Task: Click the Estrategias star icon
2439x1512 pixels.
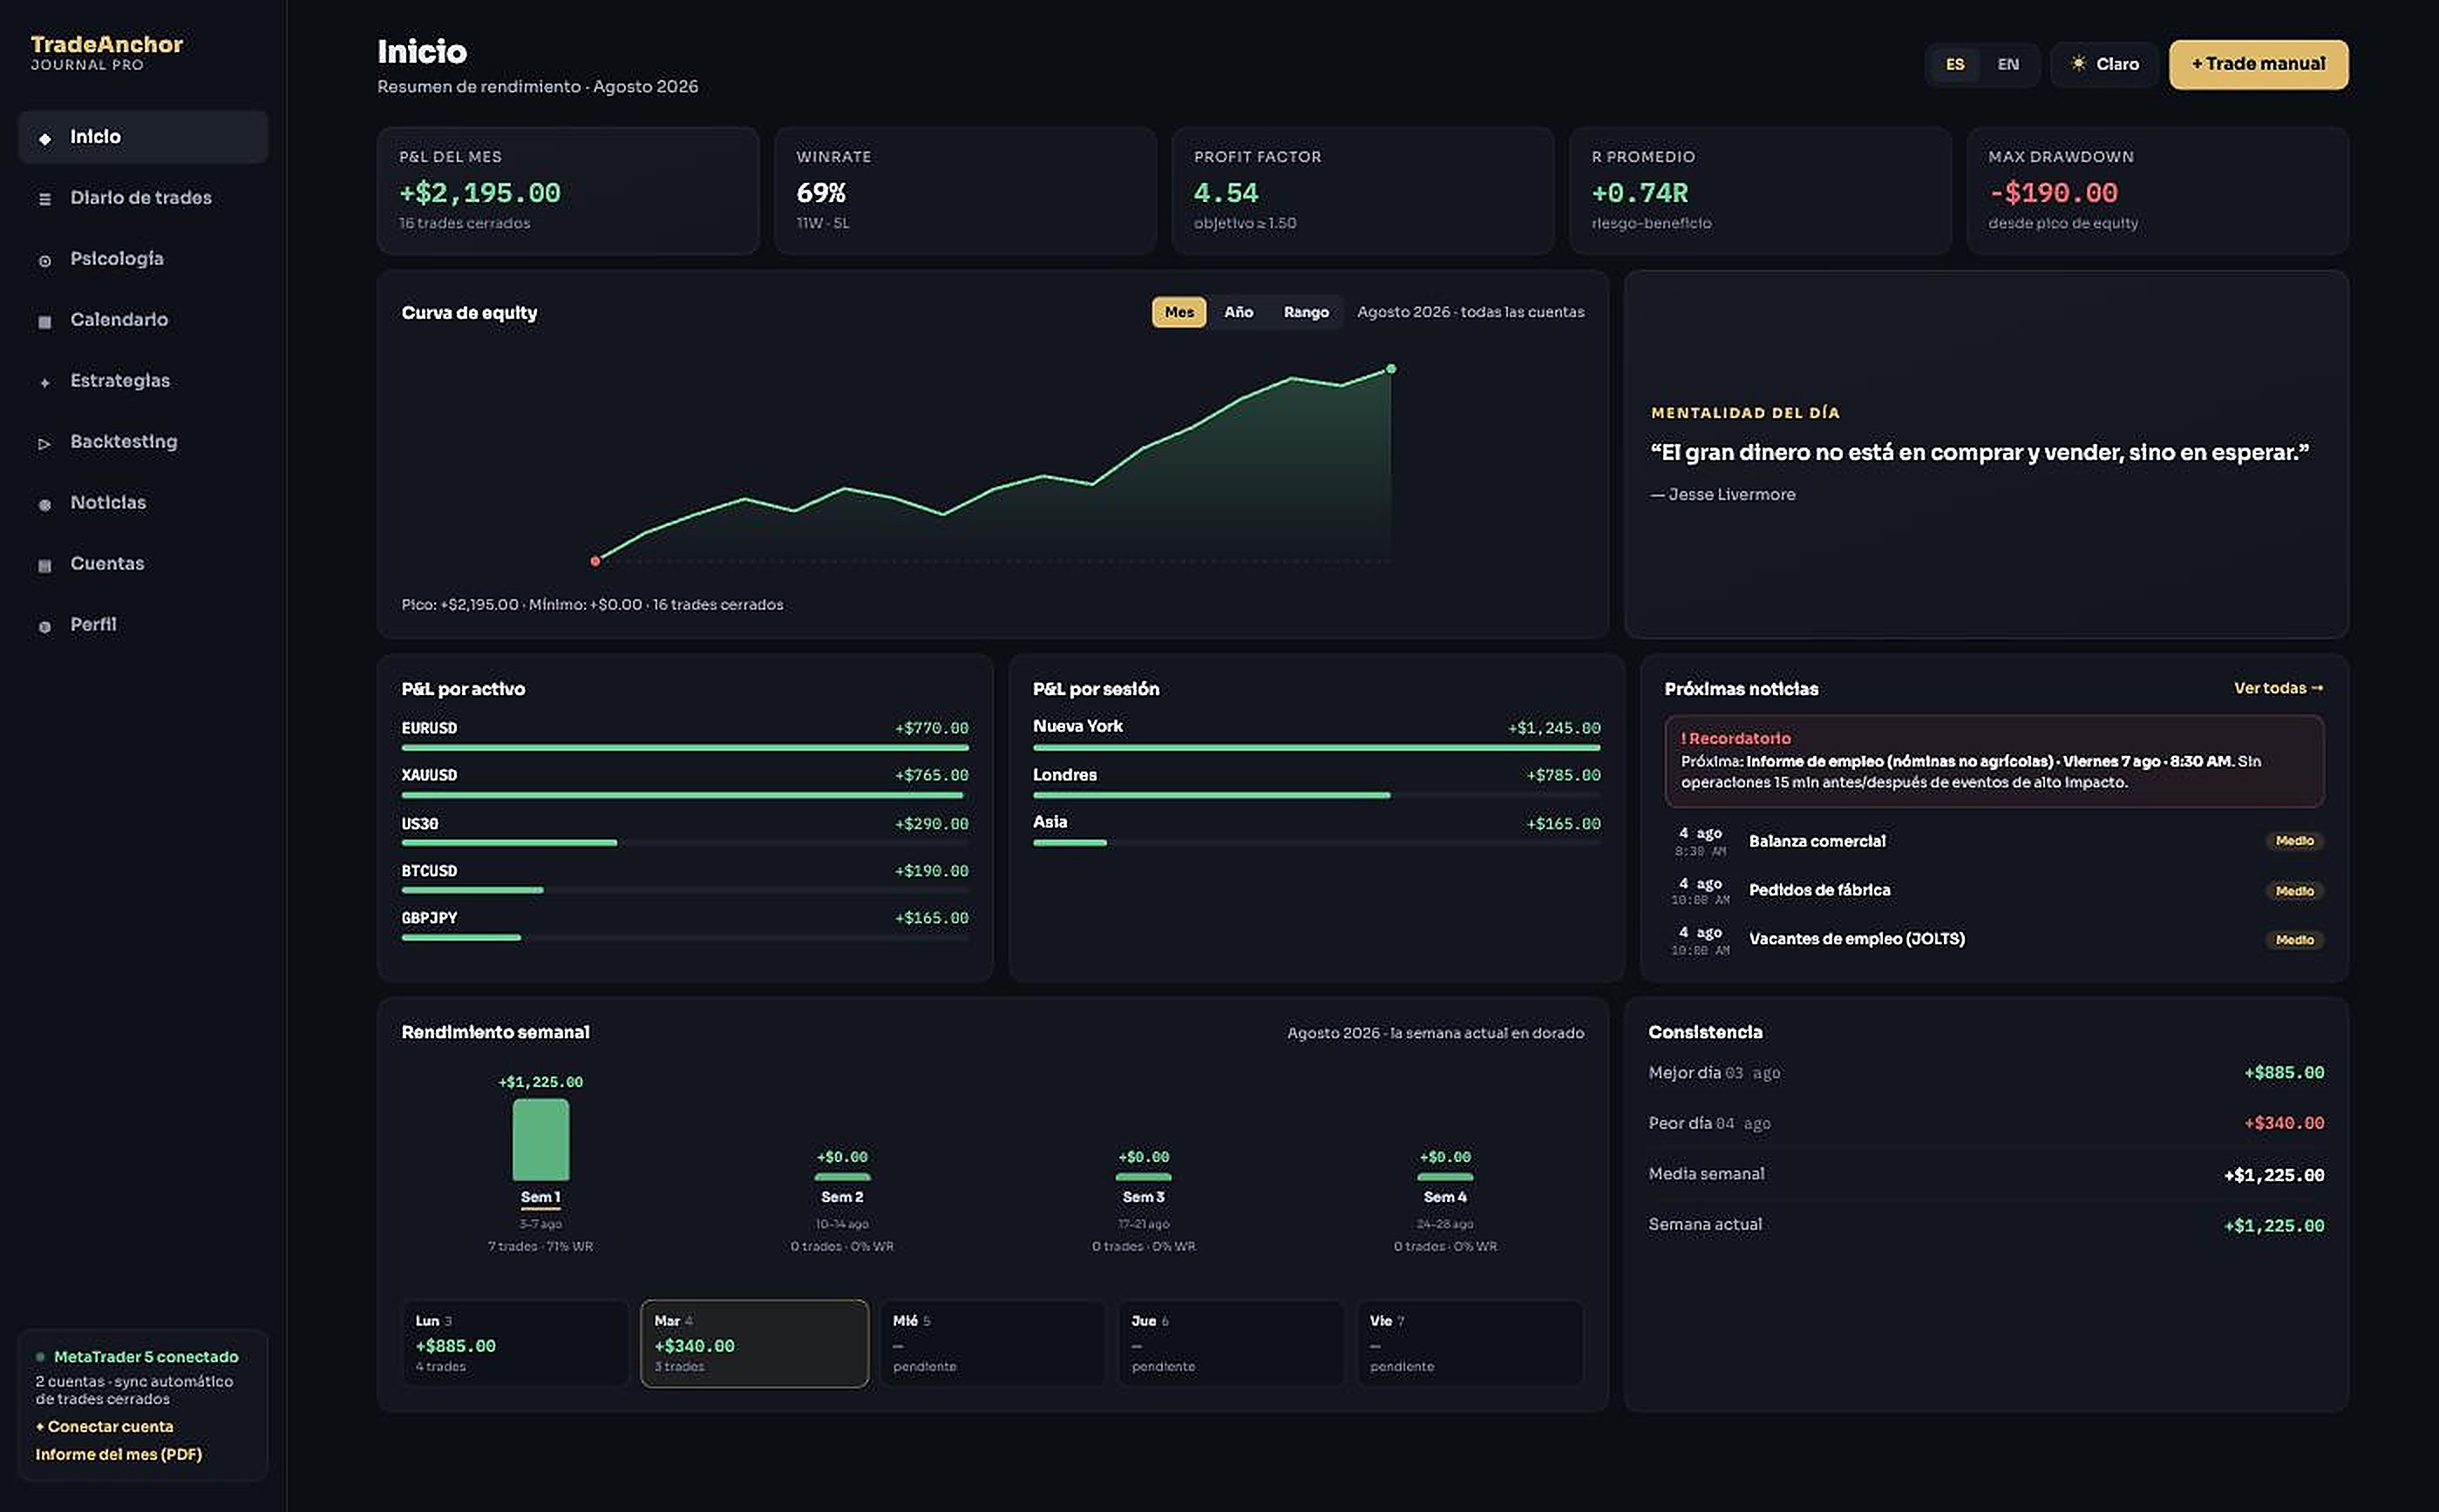Action: coord(44,382)
